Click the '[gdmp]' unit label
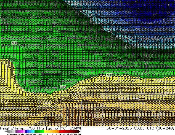 tap(53, 128)
